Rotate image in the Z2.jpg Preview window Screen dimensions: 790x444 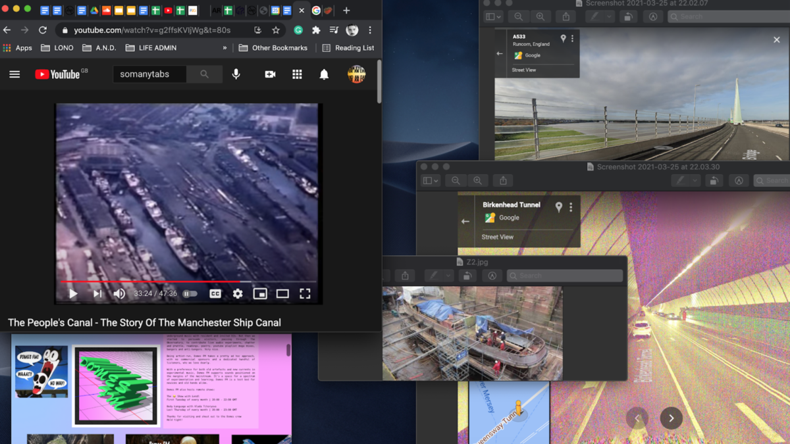click(467, 276)
